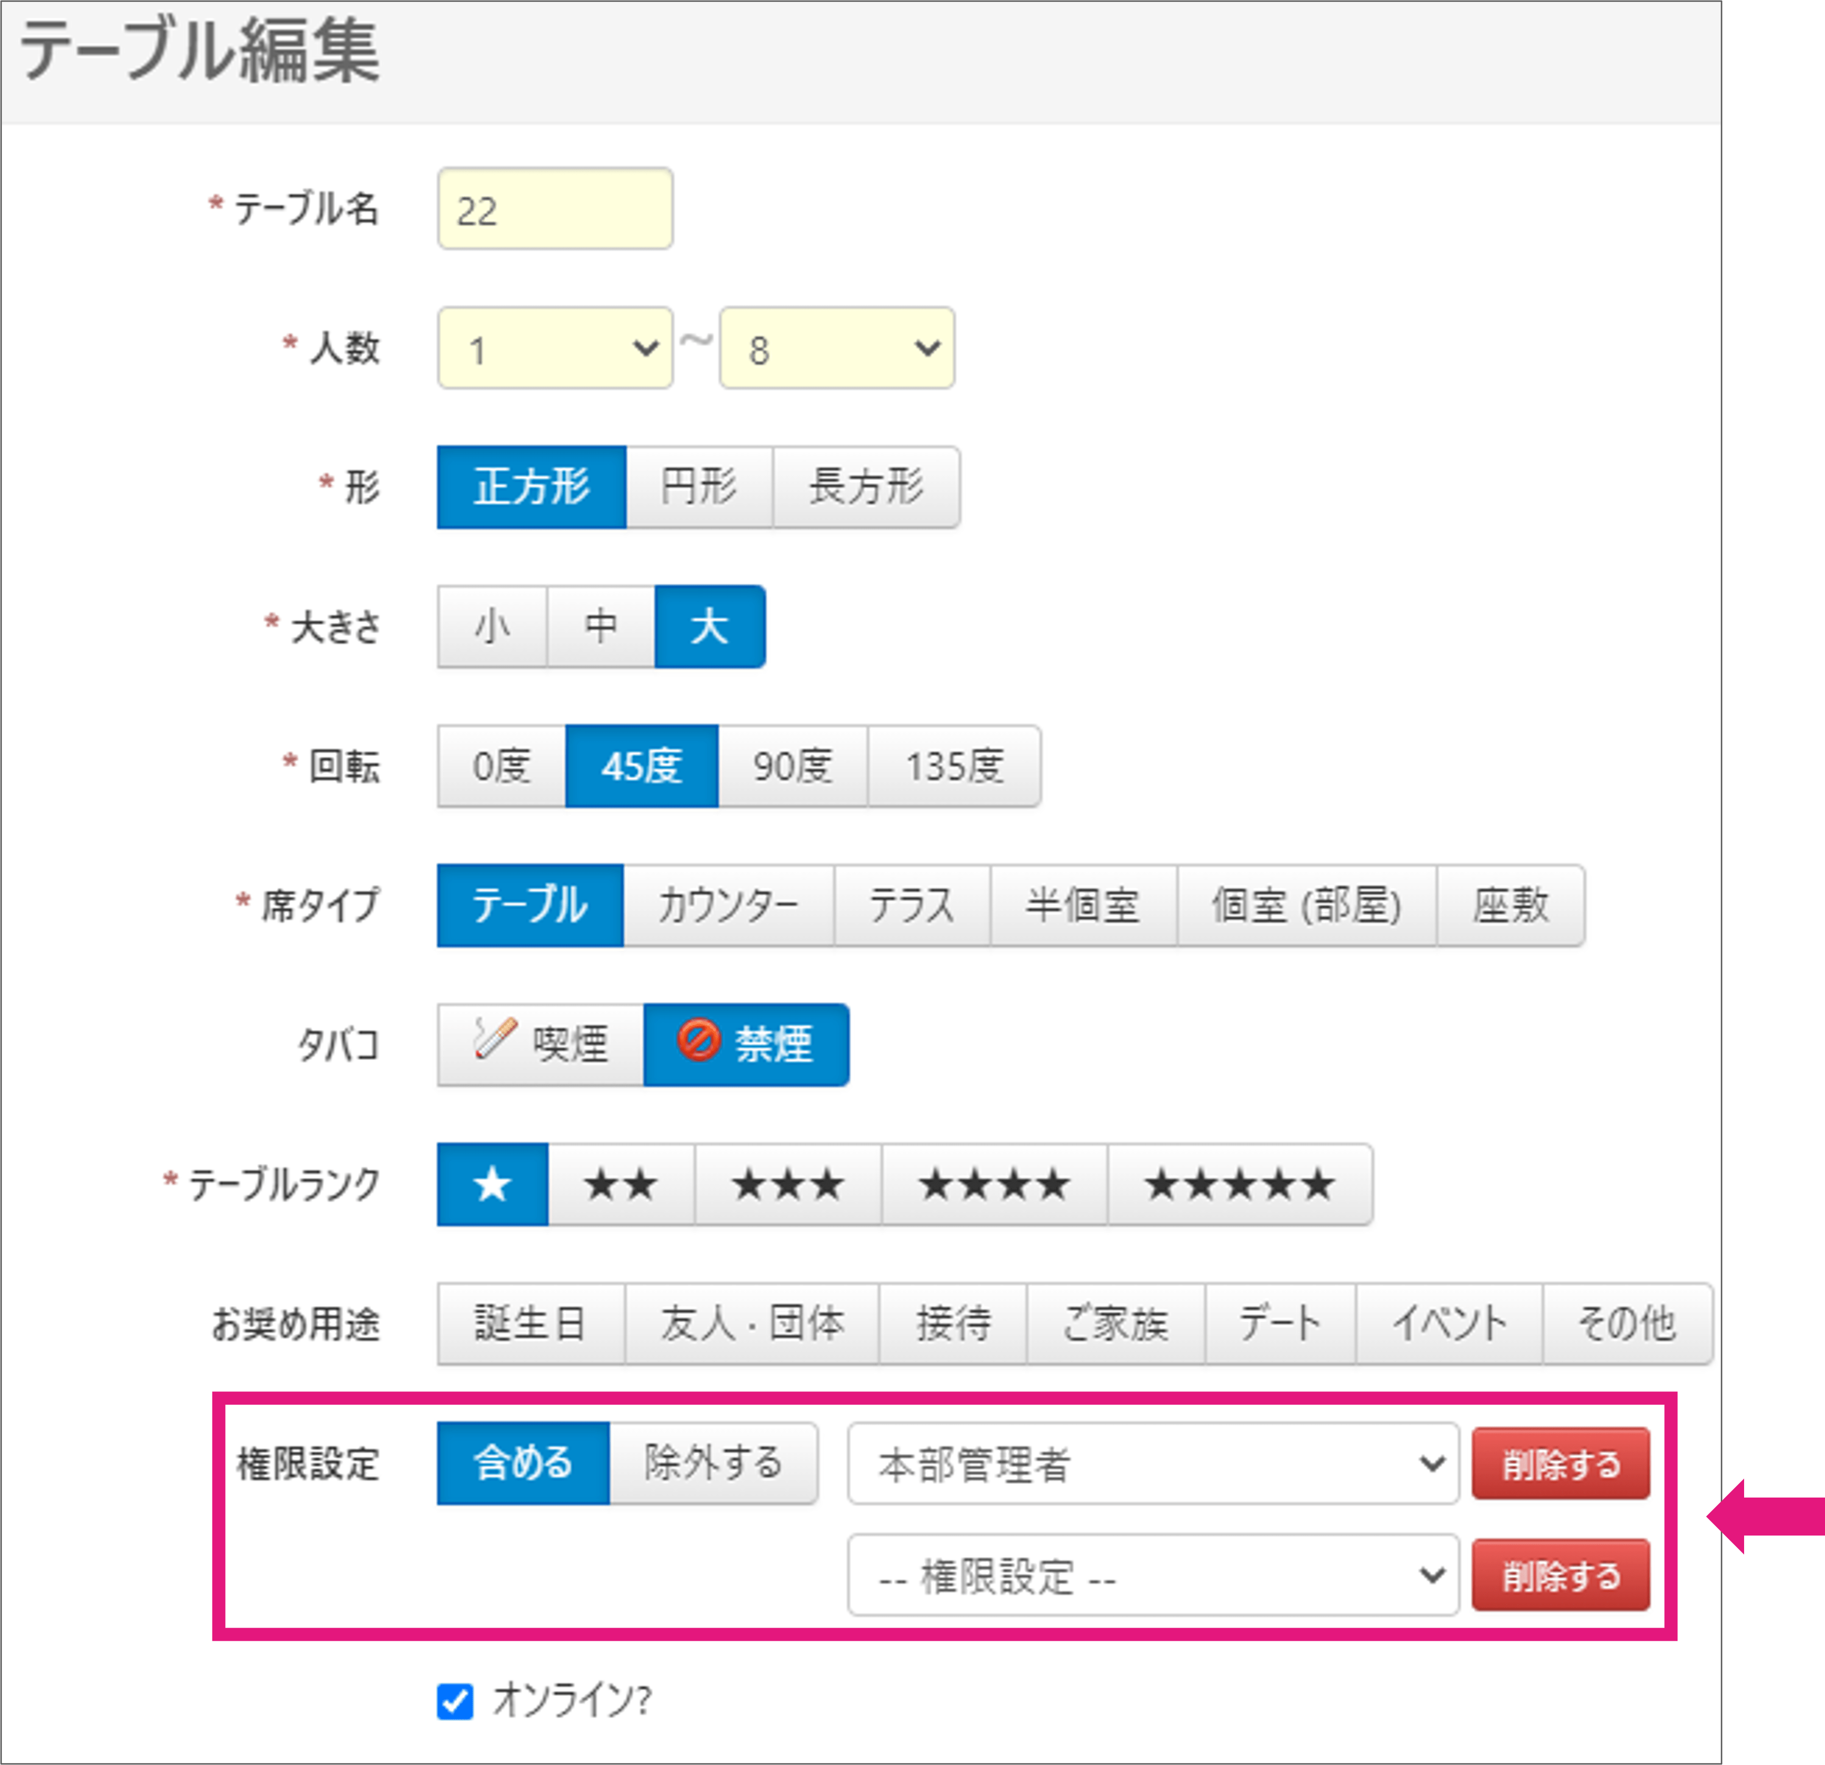Set table rank to one star
The height and width of the screenshot is (1765, 1825).
(493, 1184)
